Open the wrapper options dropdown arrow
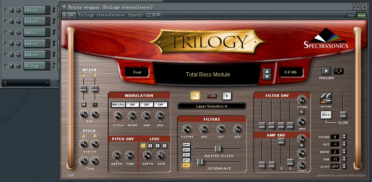 64,15
